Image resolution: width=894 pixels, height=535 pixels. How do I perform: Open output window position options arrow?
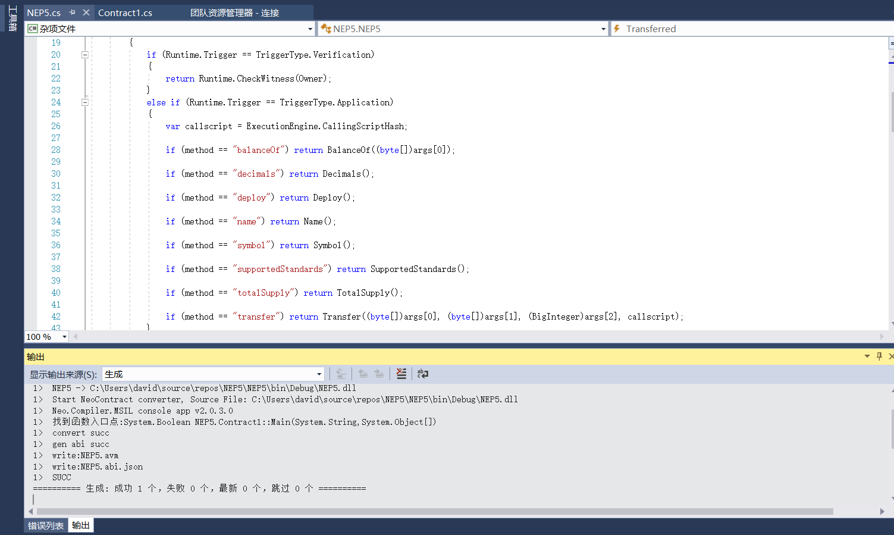(x=867, y=356)
